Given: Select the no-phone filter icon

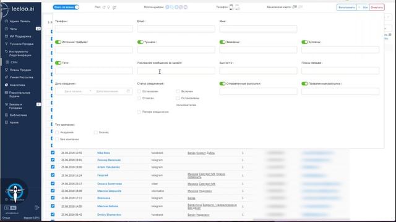Looking at the screenshot, I should click(238, 7).
